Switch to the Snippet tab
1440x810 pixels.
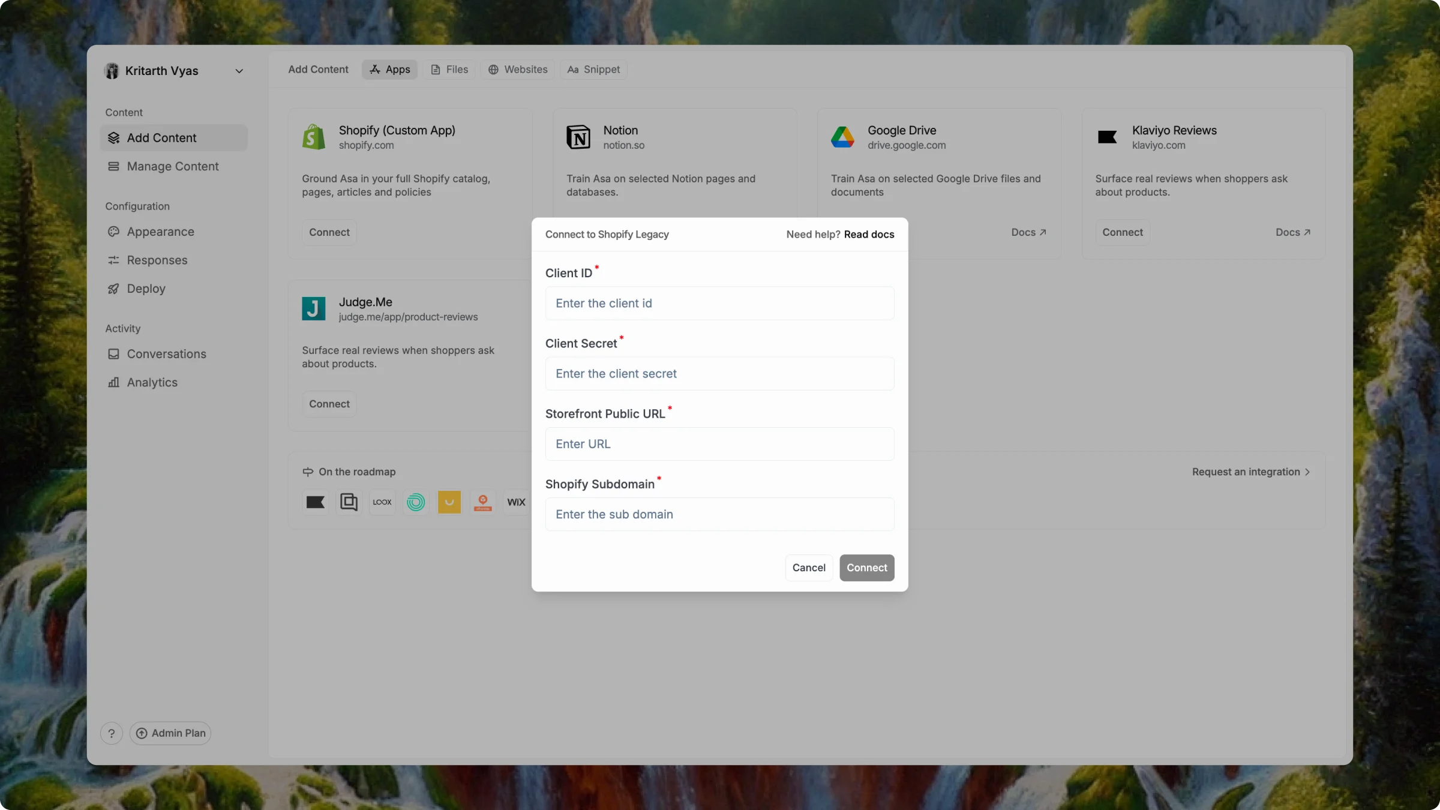594,70
